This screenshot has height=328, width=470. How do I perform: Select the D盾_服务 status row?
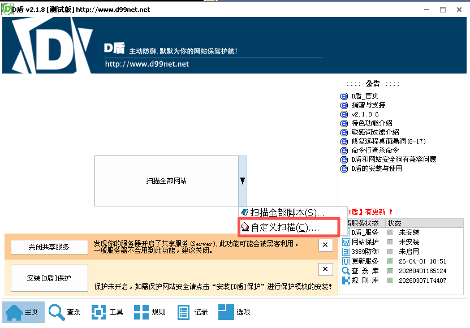point(402,232)
